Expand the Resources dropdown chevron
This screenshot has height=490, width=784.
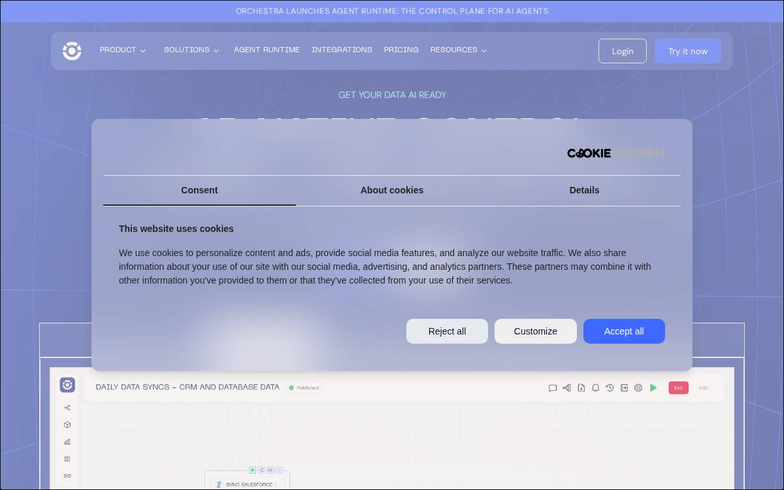[484, 51]
